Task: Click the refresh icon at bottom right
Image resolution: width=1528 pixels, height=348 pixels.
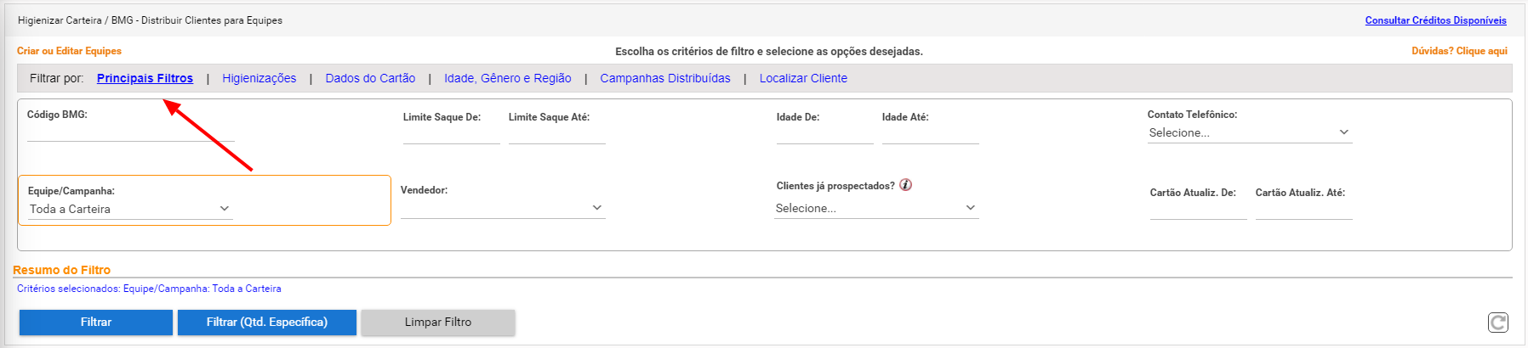Action: [1497, 323]
